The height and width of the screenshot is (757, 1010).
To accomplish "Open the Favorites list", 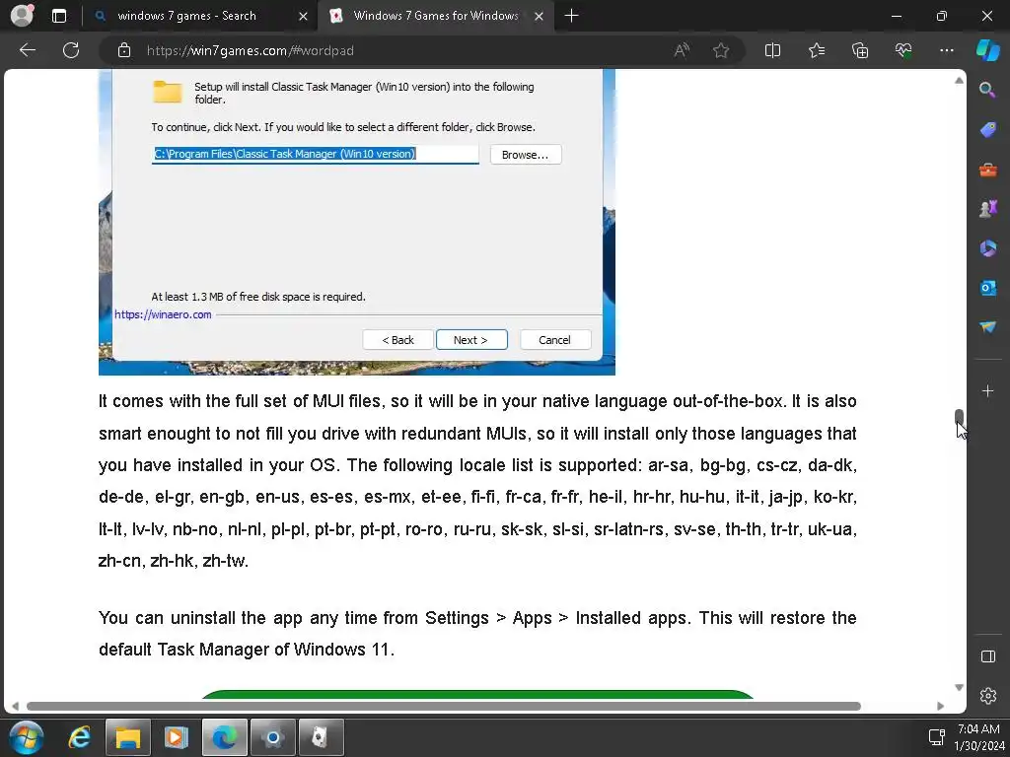I will tap(816, 50).
